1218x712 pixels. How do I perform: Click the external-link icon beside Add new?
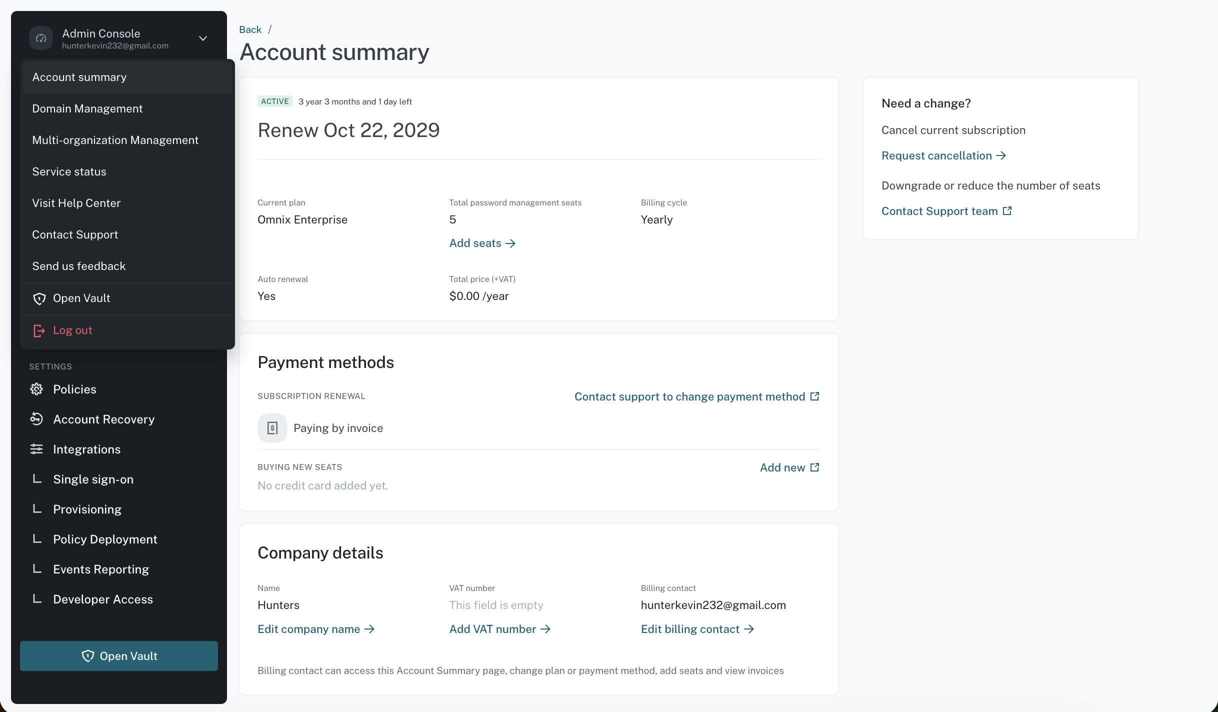coord(814,467)
